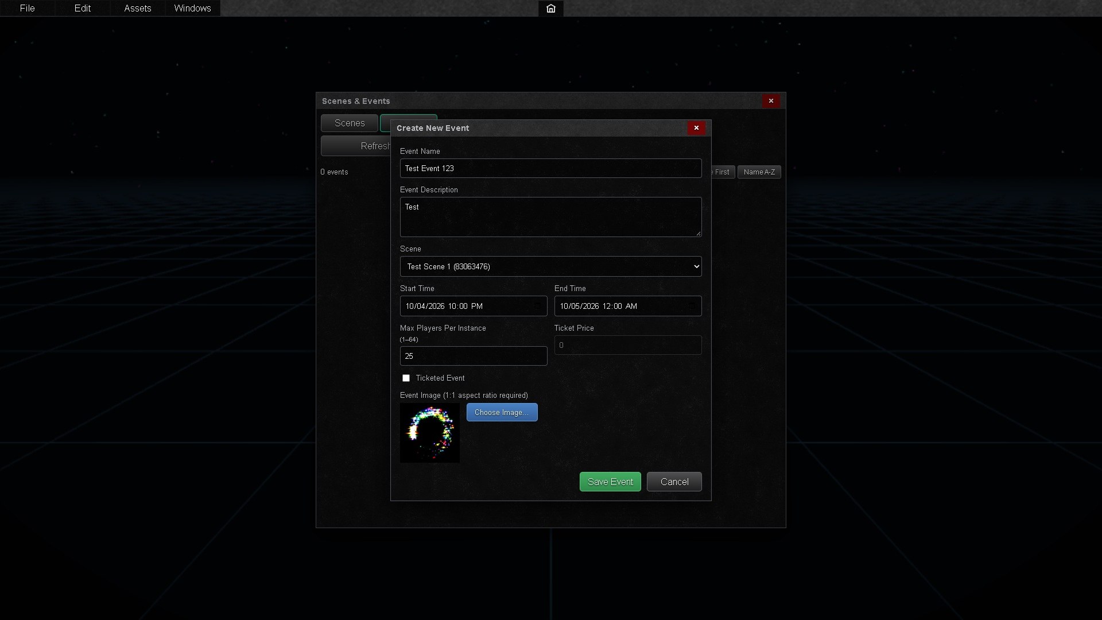Viewport: 1102px width, 620px height.
Task: Grab the description box resize handle
Action: pos(698,233)
